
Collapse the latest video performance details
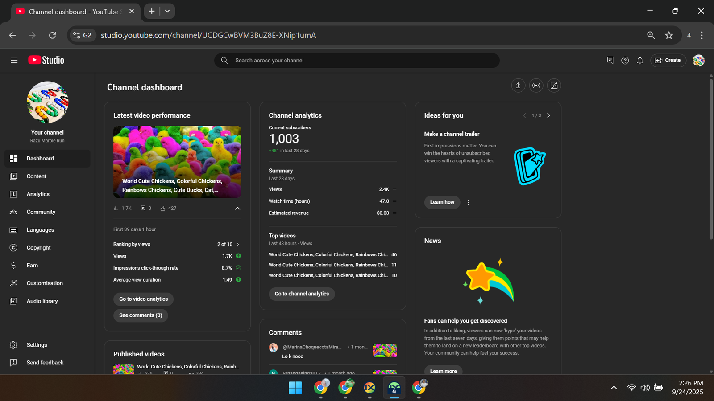237,208
